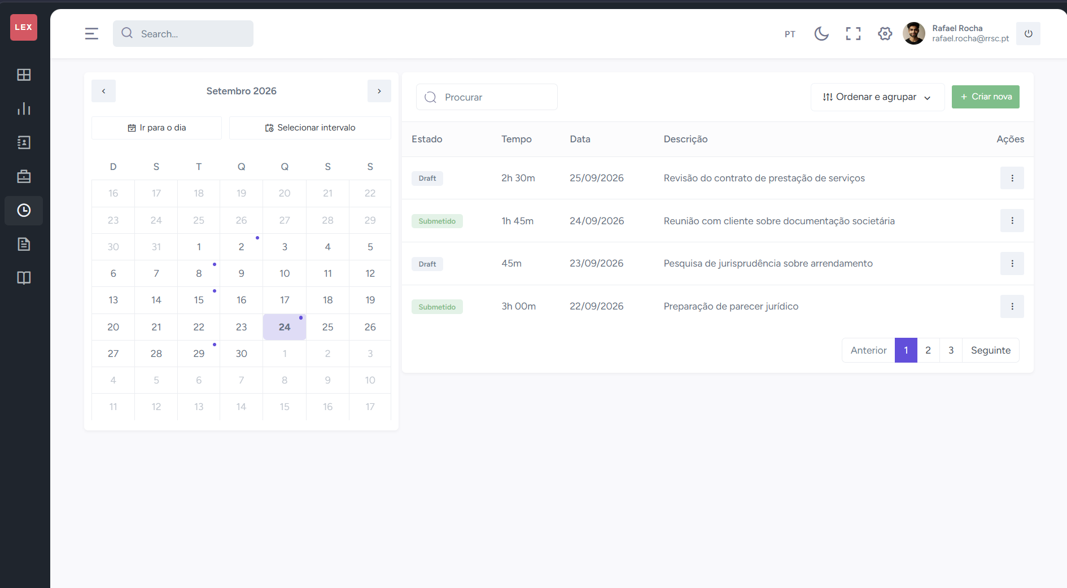The image size is (1067, 588).
Task: Open the briefcase cases sidebar icon
Action: 24,176
